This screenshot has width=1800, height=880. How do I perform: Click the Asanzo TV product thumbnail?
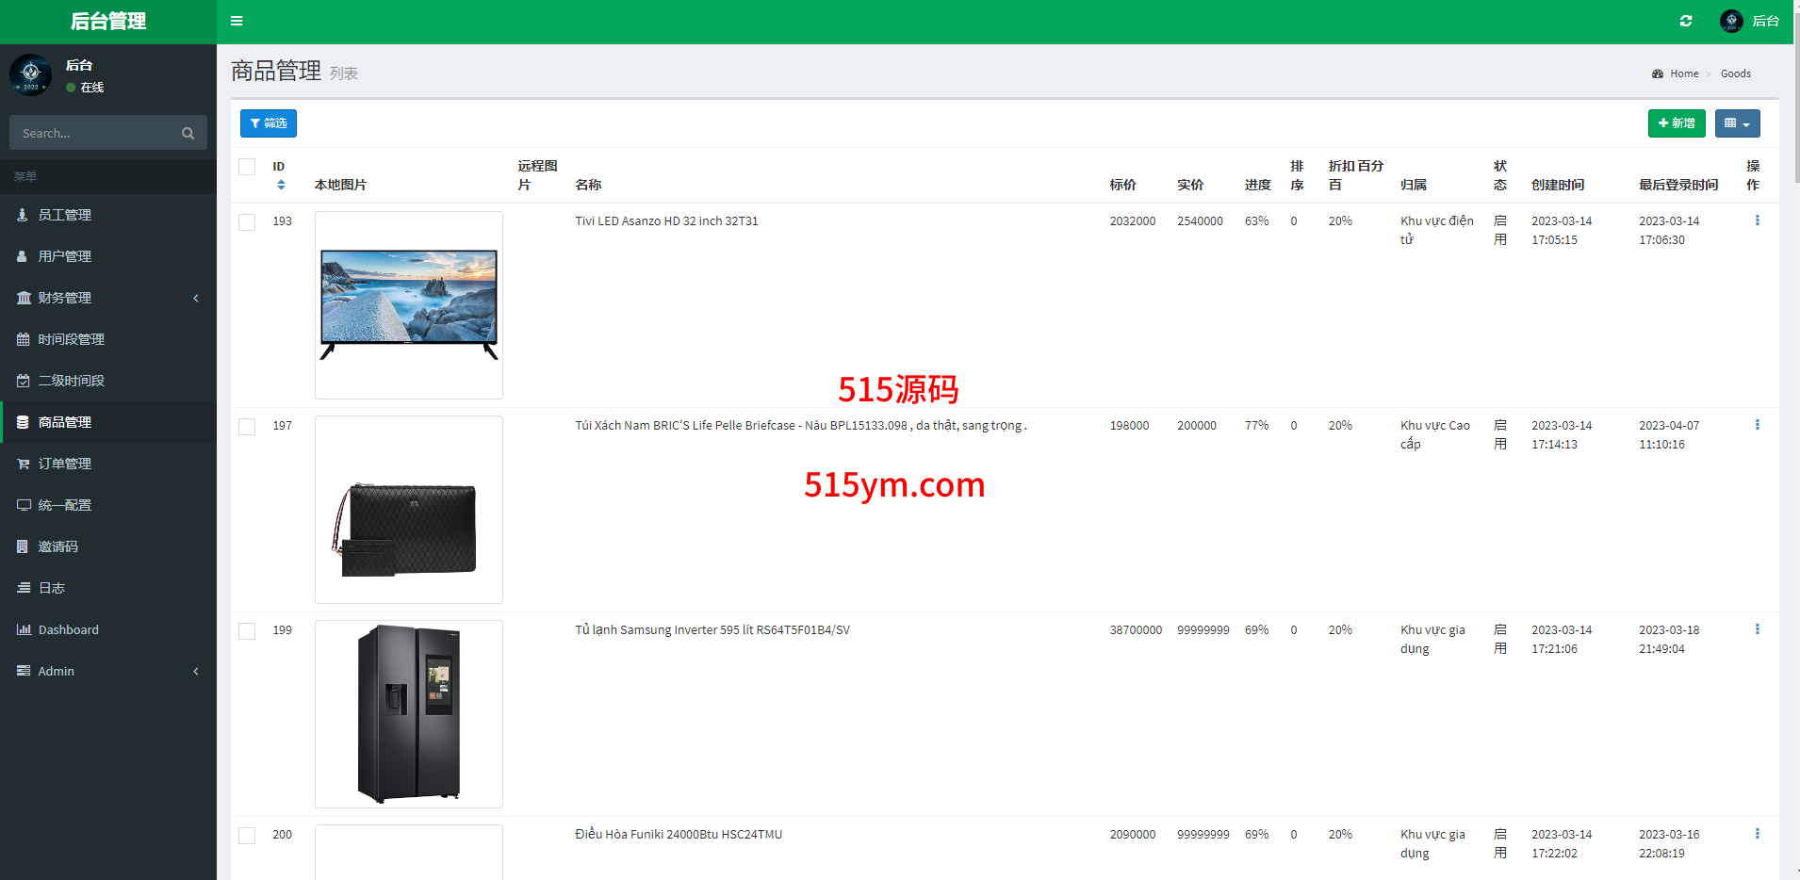click(409, 304)
